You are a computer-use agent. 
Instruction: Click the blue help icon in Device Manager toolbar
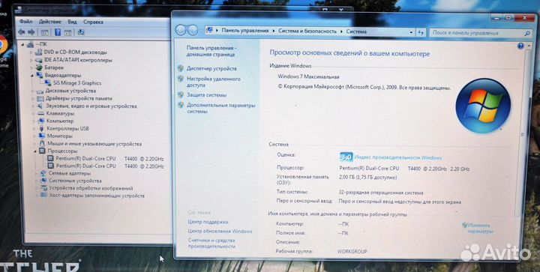click(58, 32)
